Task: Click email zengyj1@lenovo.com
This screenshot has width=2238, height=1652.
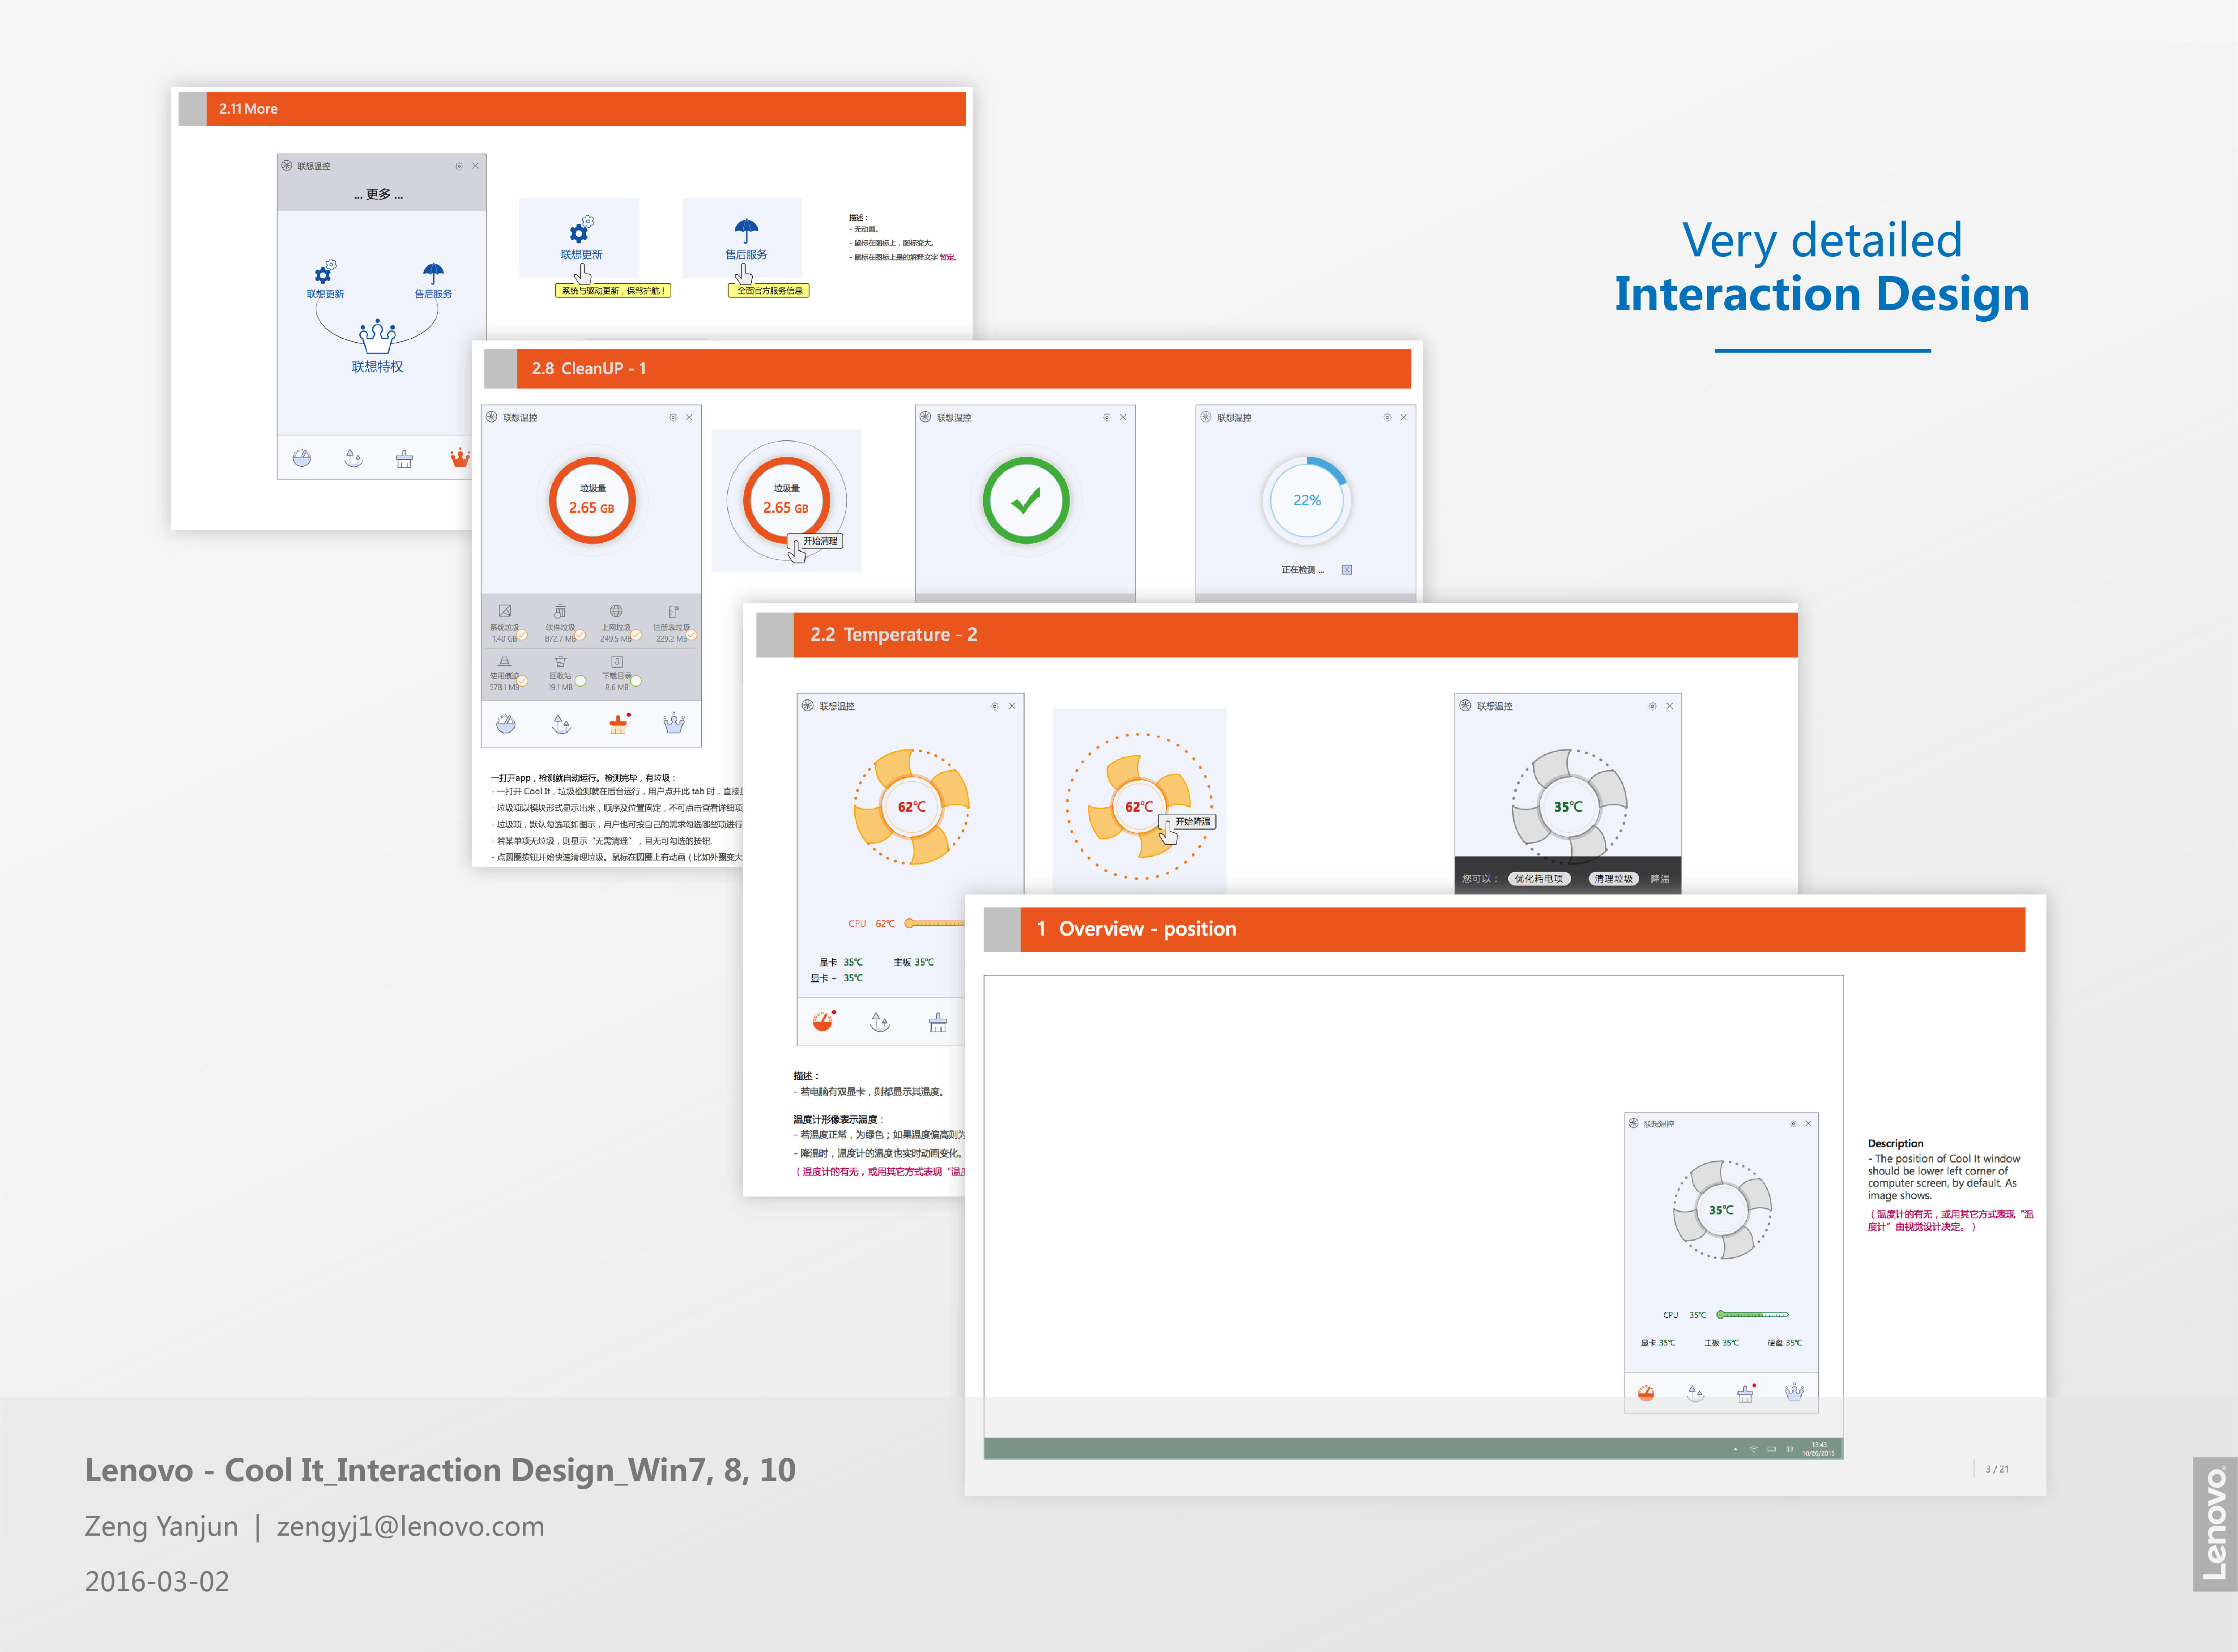Action: 410,1527
